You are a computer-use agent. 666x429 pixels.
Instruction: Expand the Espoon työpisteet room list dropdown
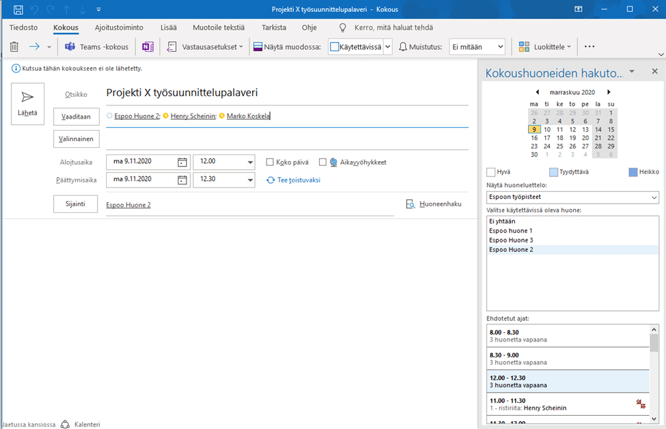tap(654, 198)
